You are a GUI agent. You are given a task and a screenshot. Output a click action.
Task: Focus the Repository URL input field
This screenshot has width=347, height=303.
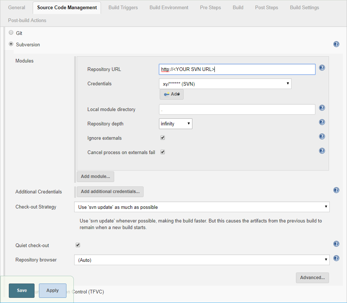(237, 69)
